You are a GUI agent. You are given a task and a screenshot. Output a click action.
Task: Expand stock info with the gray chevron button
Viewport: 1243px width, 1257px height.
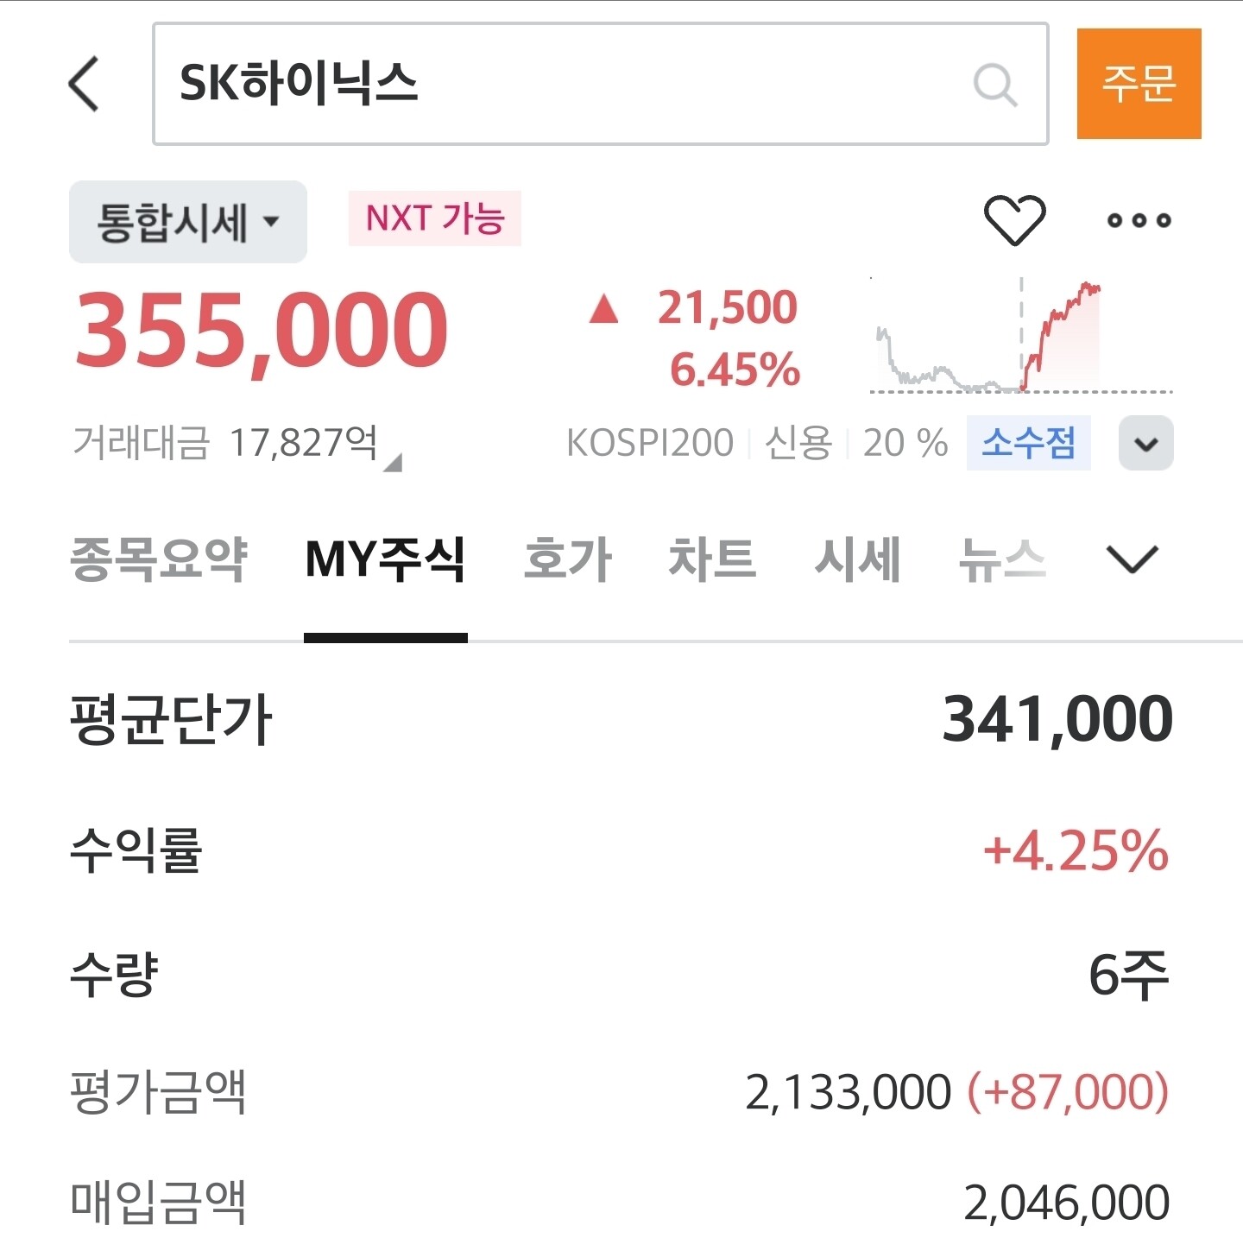tap(1145, 443)
